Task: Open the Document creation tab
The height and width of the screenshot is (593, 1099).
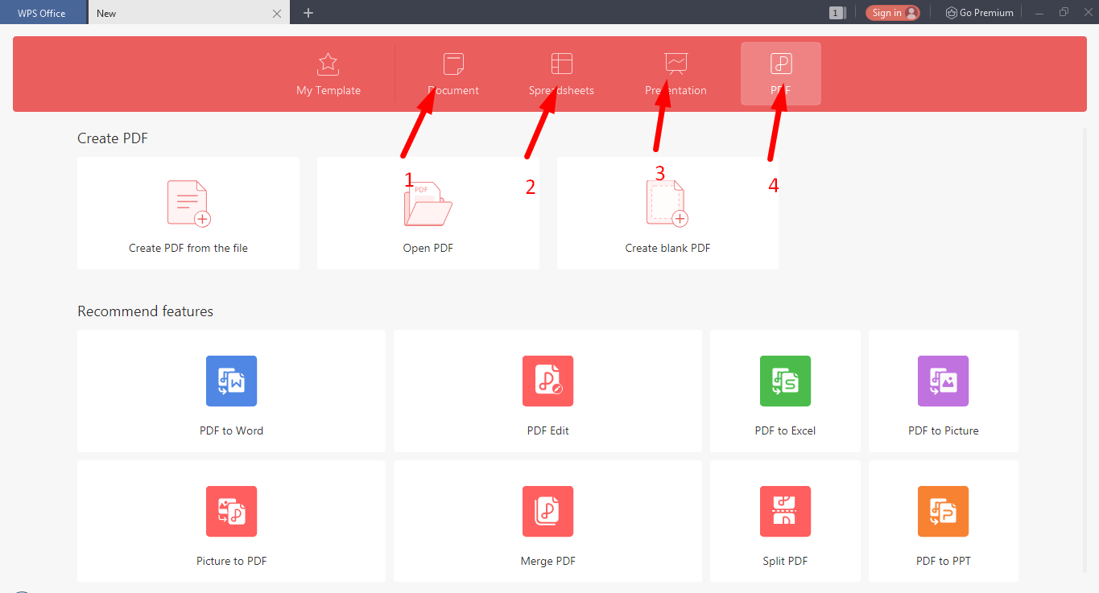Action: (452, 74)
